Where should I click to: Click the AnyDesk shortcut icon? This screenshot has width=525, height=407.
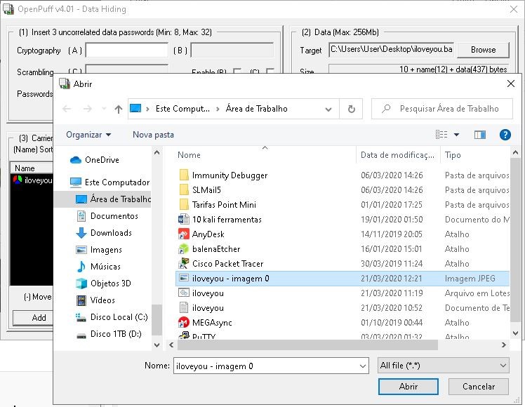184,234
